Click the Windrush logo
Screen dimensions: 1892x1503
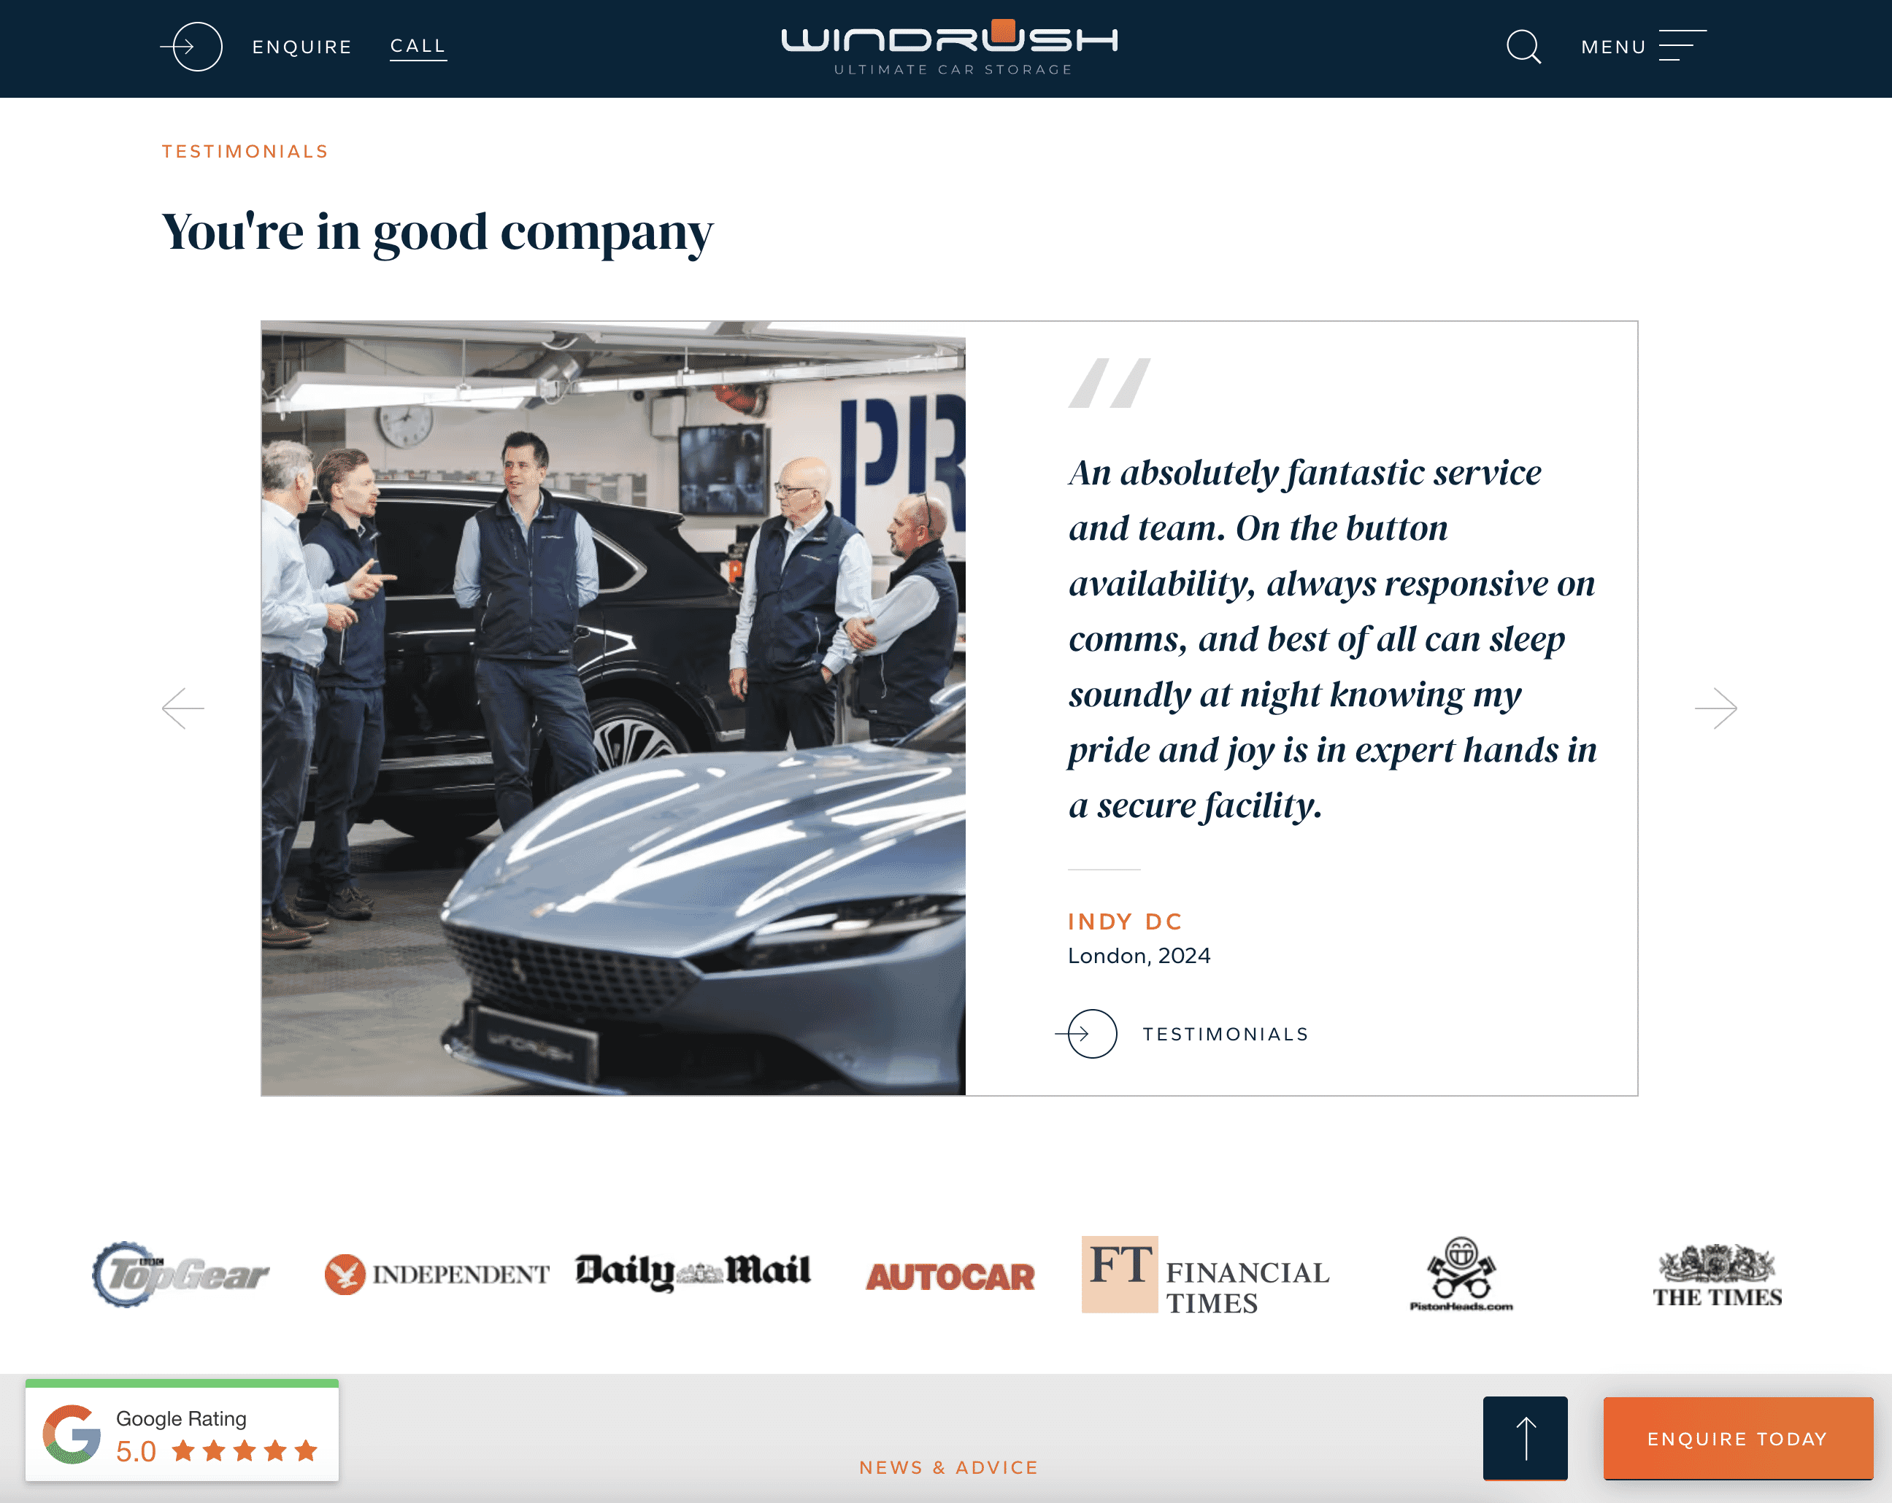click(950, 47)
